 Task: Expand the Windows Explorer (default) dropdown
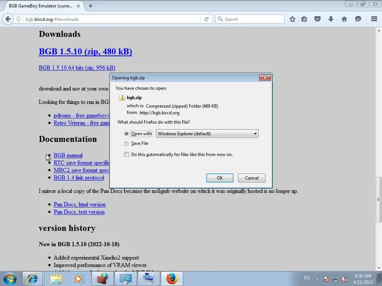(x=207, y=134)
